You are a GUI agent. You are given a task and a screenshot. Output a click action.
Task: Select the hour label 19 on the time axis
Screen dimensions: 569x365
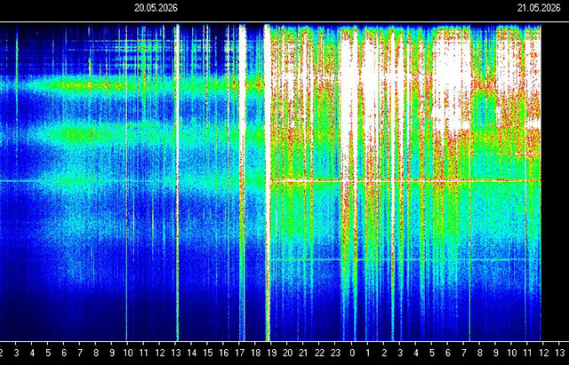pos(271,353)
